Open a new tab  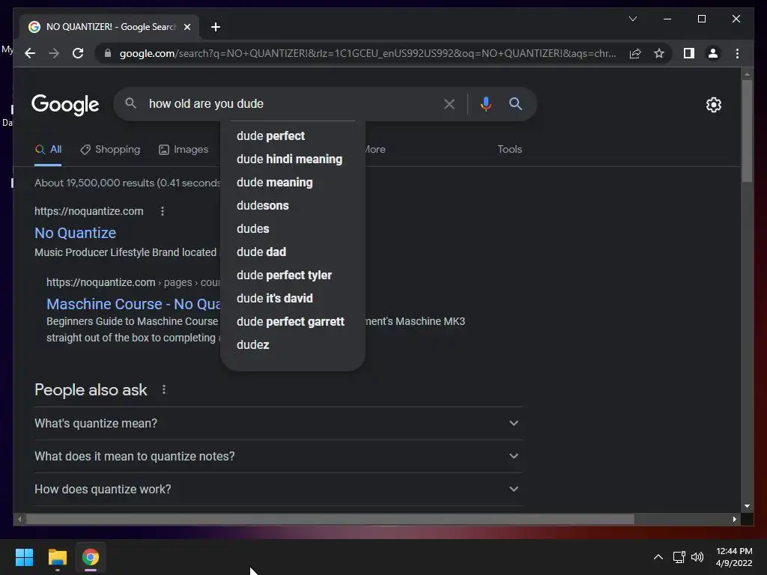[216, 27]
